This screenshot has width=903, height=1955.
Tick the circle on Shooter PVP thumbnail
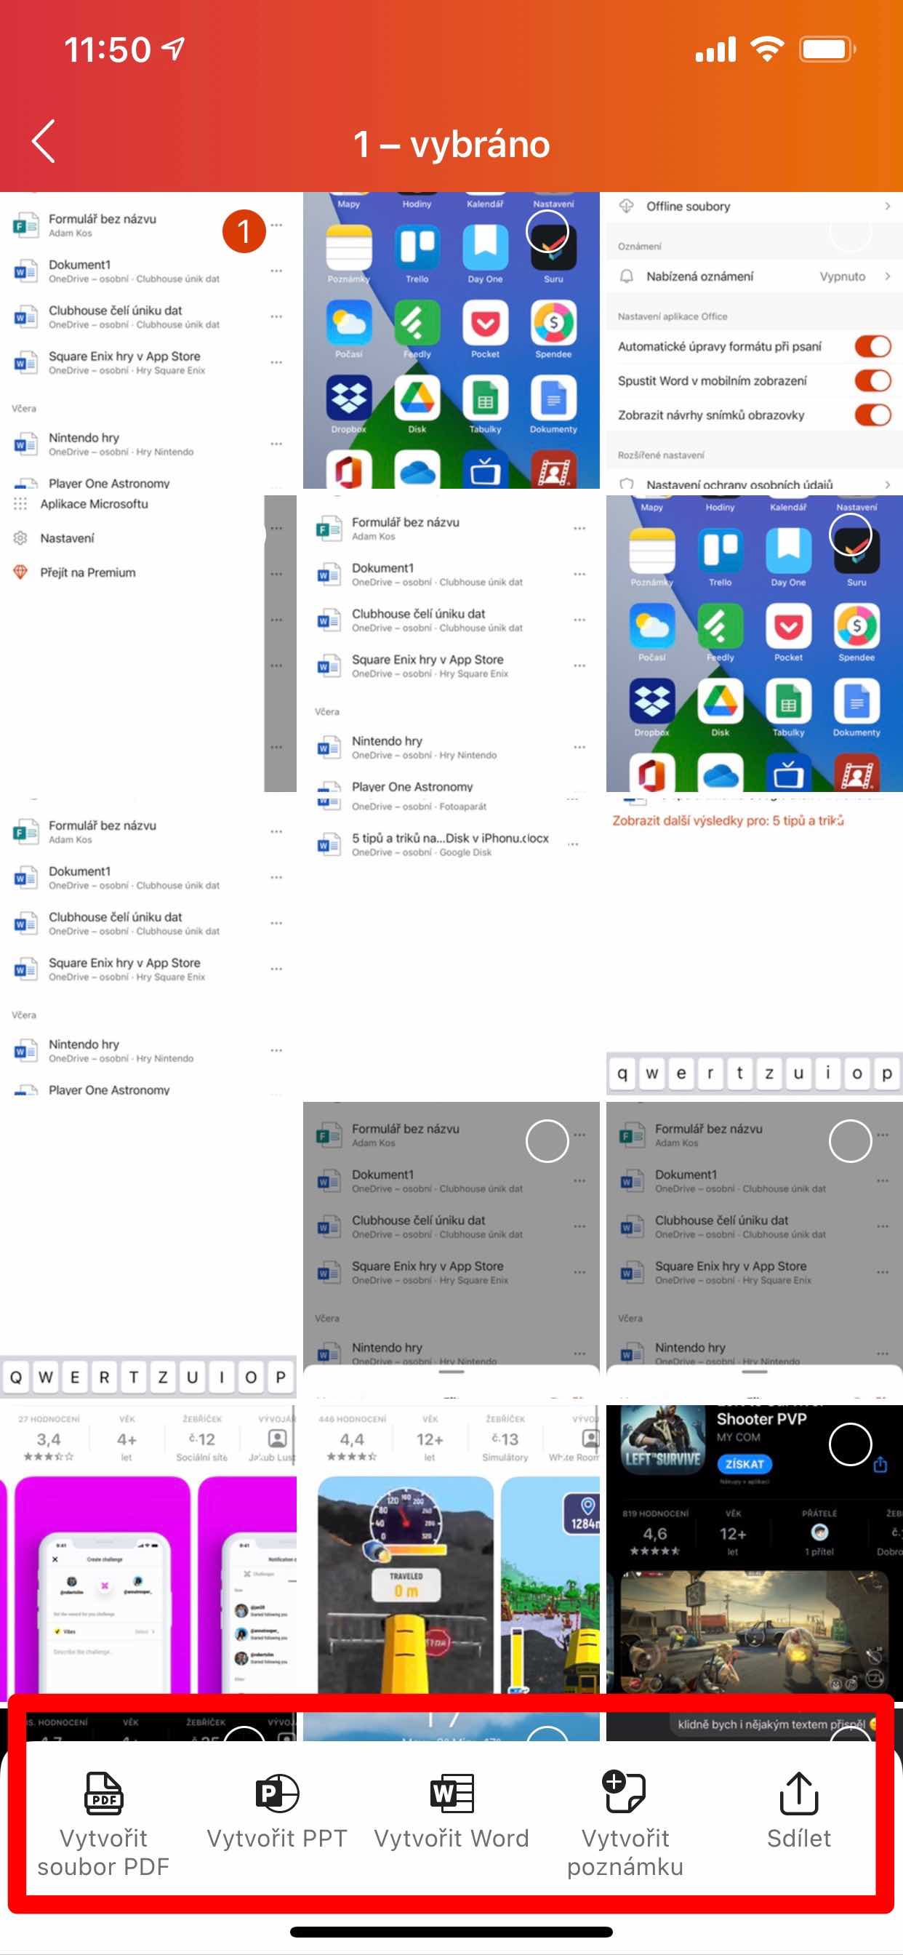pyautogui.click(x=850, y=1444)
